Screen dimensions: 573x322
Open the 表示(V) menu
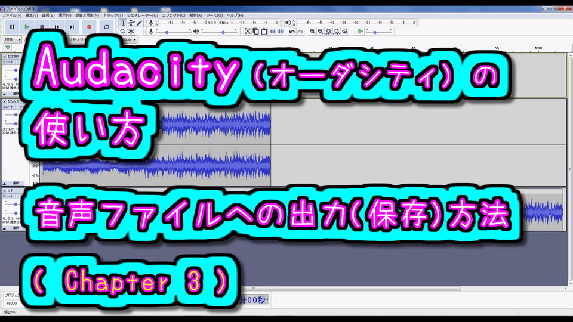[x=64, y=16]
